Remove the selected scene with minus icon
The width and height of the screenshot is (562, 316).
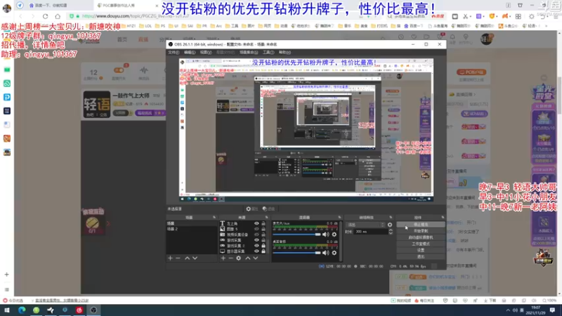178,258
